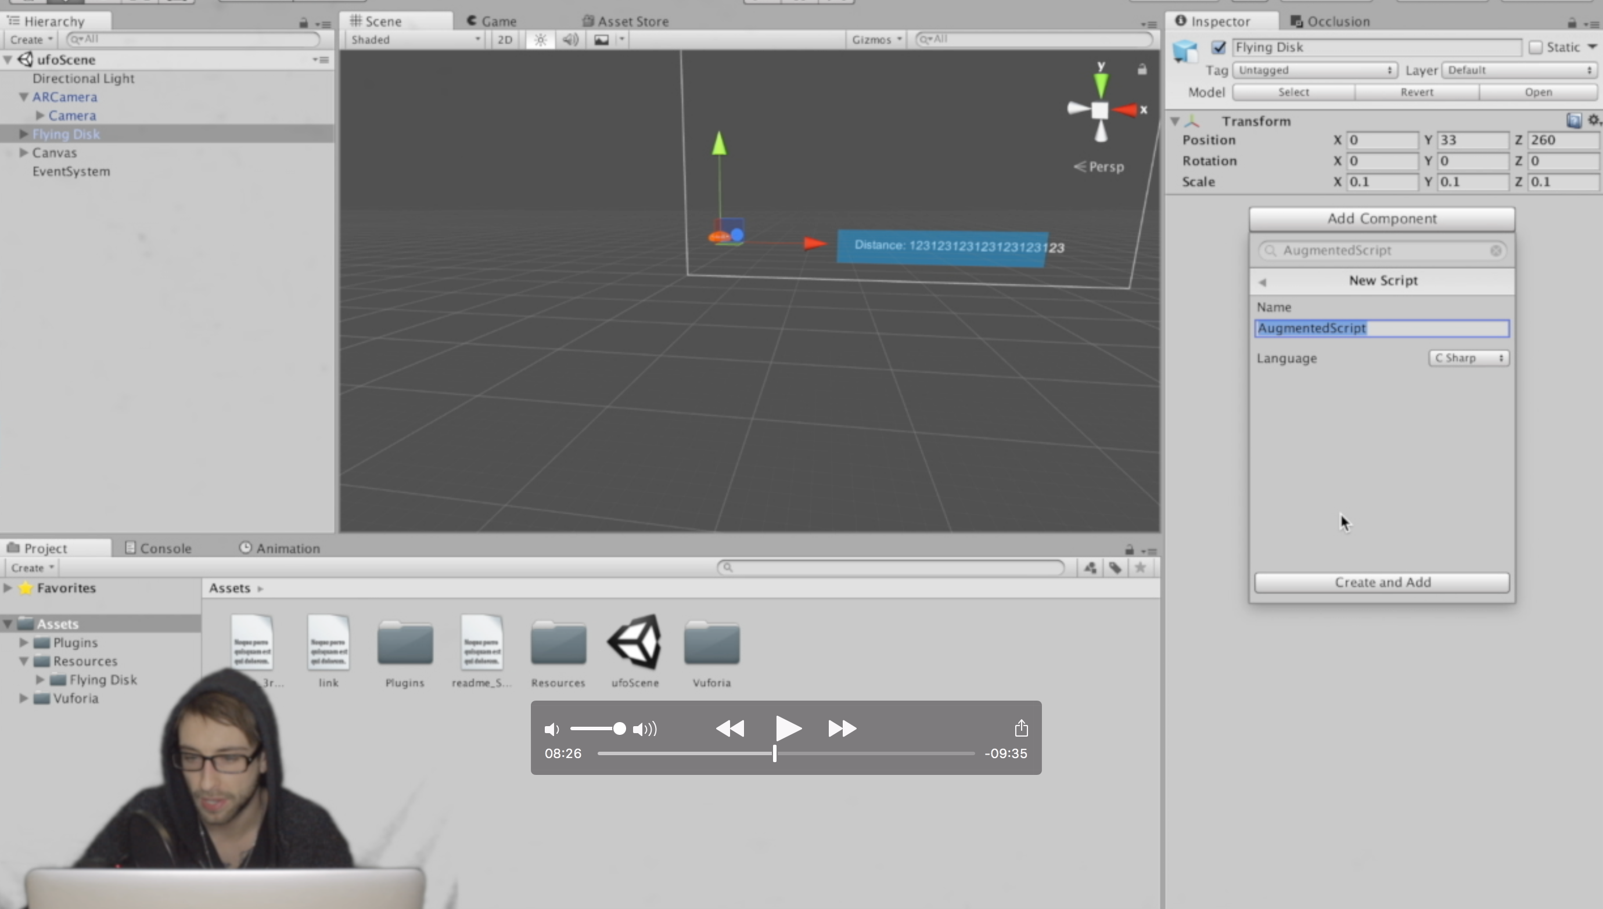Expand the Favorites folder
Viewport: 1603px width, 909px height.
(x=8, y=588)
